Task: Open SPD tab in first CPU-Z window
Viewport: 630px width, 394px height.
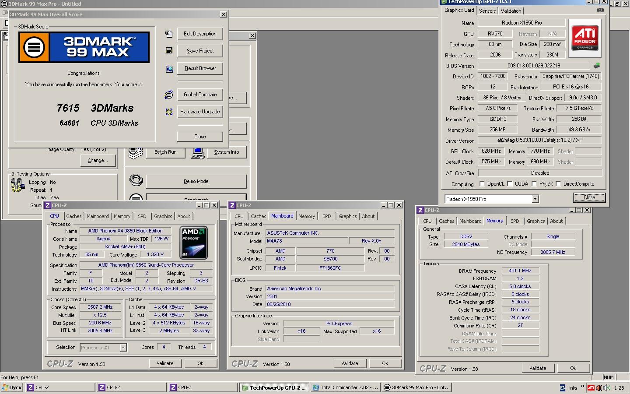Action: click(142, 216)
